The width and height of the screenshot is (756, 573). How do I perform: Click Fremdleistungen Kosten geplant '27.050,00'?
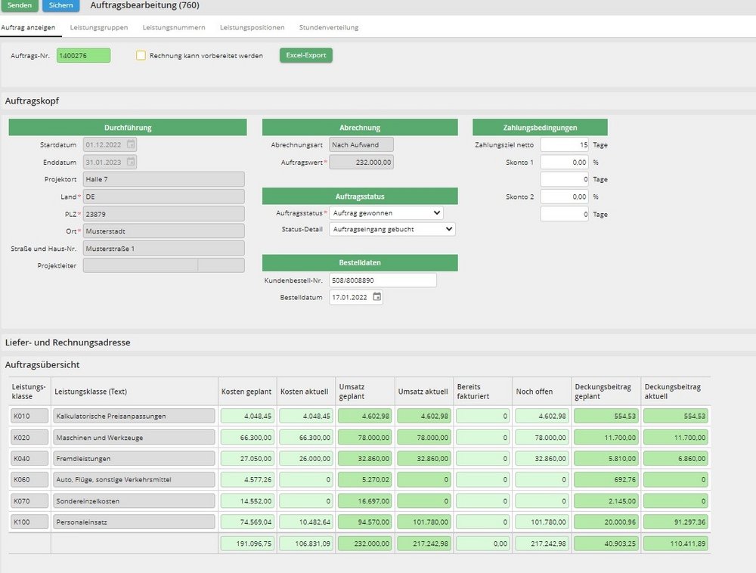pos(247,458)
